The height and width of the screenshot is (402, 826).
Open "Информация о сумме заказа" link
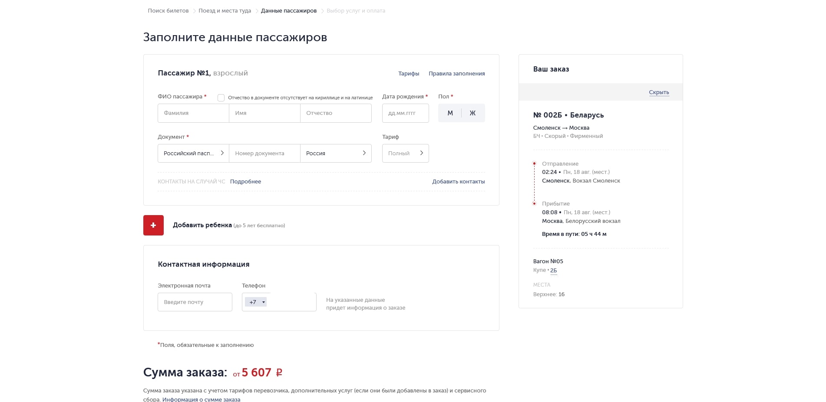click(202, 399)
